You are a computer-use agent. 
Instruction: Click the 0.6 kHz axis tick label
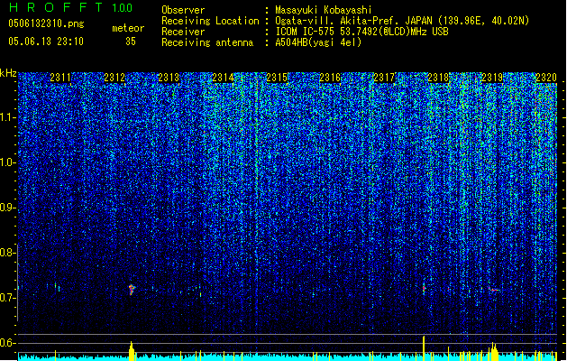[8, 343]
